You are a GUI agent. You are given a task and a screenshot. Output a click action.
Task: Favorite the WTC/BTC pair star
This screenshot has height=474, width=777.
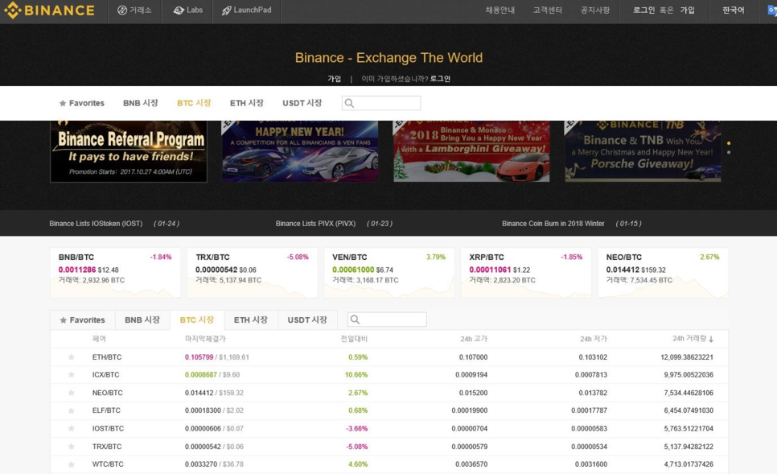[72, 464]
